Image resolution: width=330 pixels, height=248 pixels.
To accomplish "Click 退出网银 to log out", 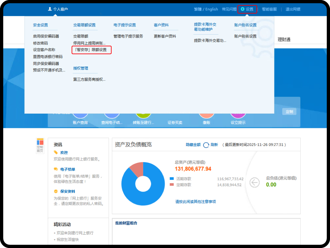I will coord(293,9).
